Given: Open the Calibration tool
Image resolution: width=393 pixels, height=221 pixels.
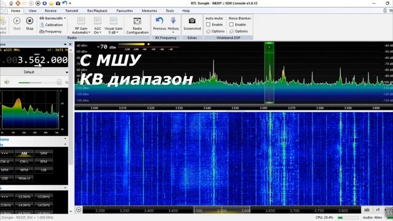Looking at the screenshot, I should tap(52, 25).
